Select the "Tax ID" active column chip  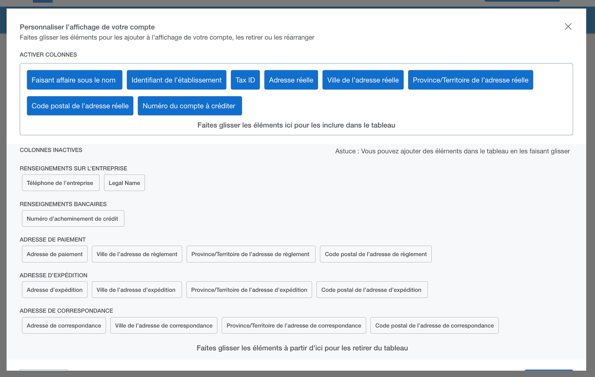tap(245, 80)
